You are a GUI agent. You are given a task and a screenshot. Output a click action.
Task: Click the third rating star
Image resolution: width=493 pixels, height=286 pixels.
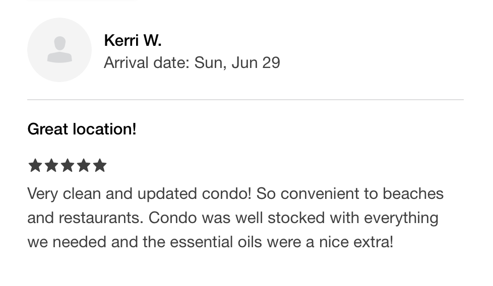click(68, 166)
